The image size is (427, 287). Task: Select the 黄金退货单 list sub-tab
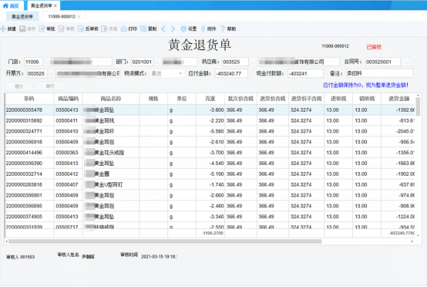(22, 17)
